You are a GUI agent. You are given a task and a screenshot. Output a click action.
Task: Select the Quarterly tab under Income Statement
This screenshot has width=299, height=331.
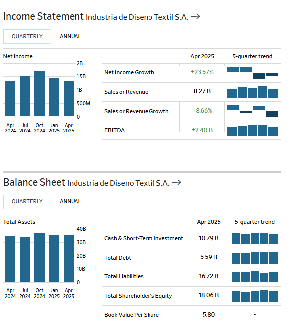coord(27,36)
